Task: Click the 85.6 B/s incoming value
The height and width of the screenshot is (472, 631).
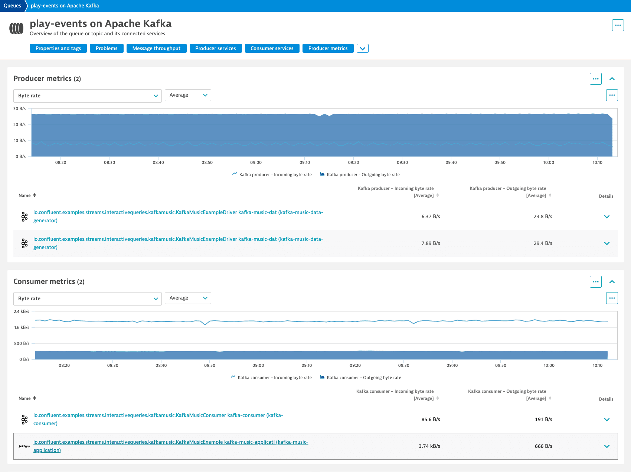Action: pos(431,419)
